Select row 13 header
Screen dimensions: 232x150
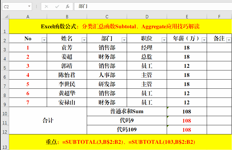pyautogui.click(x=5, y=142)
